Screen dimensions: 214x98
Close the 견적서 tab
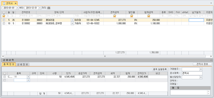coord(15,3)
